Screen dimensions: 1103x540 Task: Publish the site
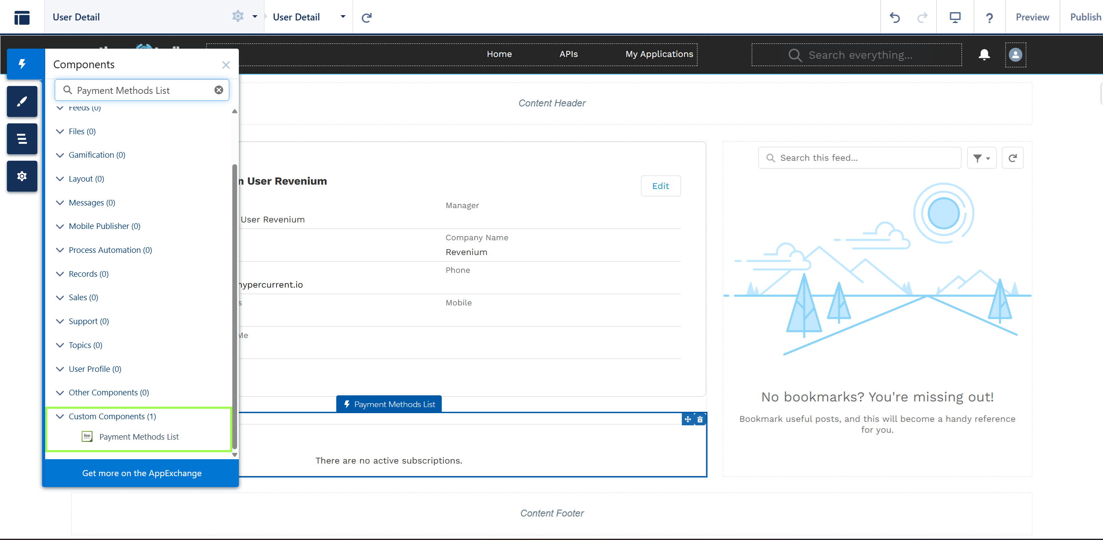pyautogui.click(x=1085, y=17)
